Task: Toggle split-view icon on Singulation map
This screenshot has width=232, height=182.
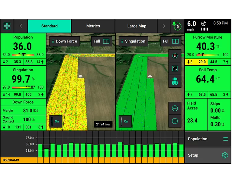Action: coord(175,41)
